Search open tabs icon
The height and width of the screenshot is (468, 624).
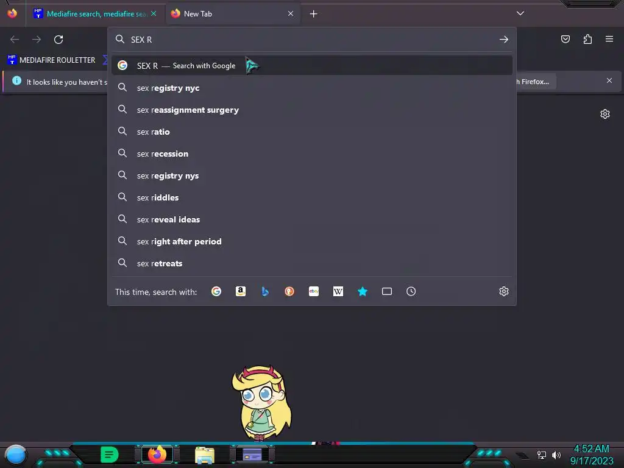[387, 291]
